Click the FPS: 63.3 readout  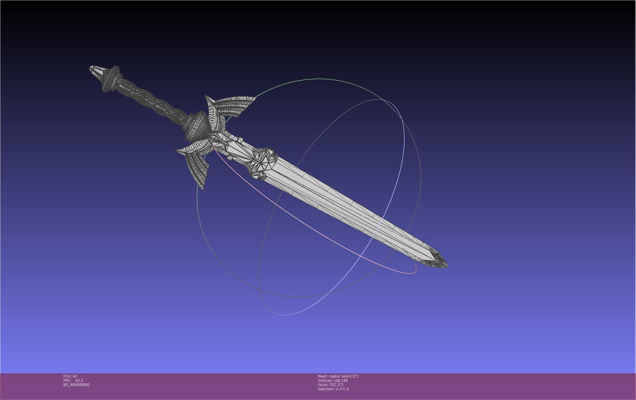73,380
